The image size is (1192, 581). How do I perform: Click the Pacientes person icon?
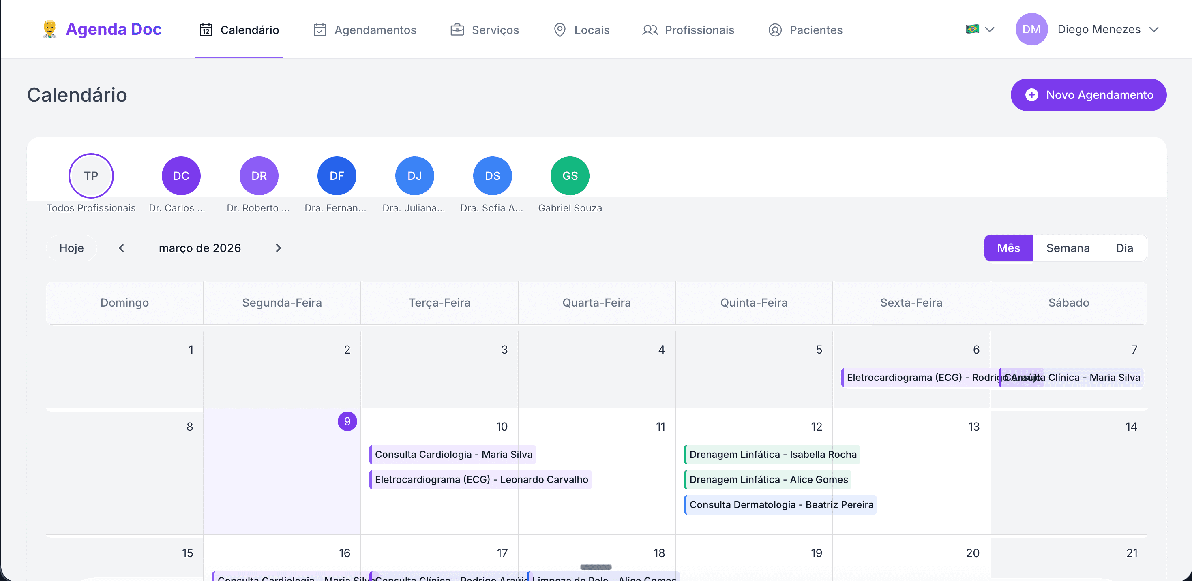pyautogui.click(x=774, y=30)
